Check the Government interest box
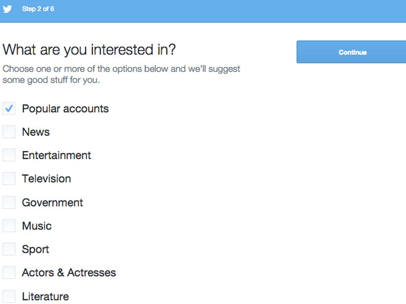The height and width of the screenshot is (304, 406). [9, 202]
